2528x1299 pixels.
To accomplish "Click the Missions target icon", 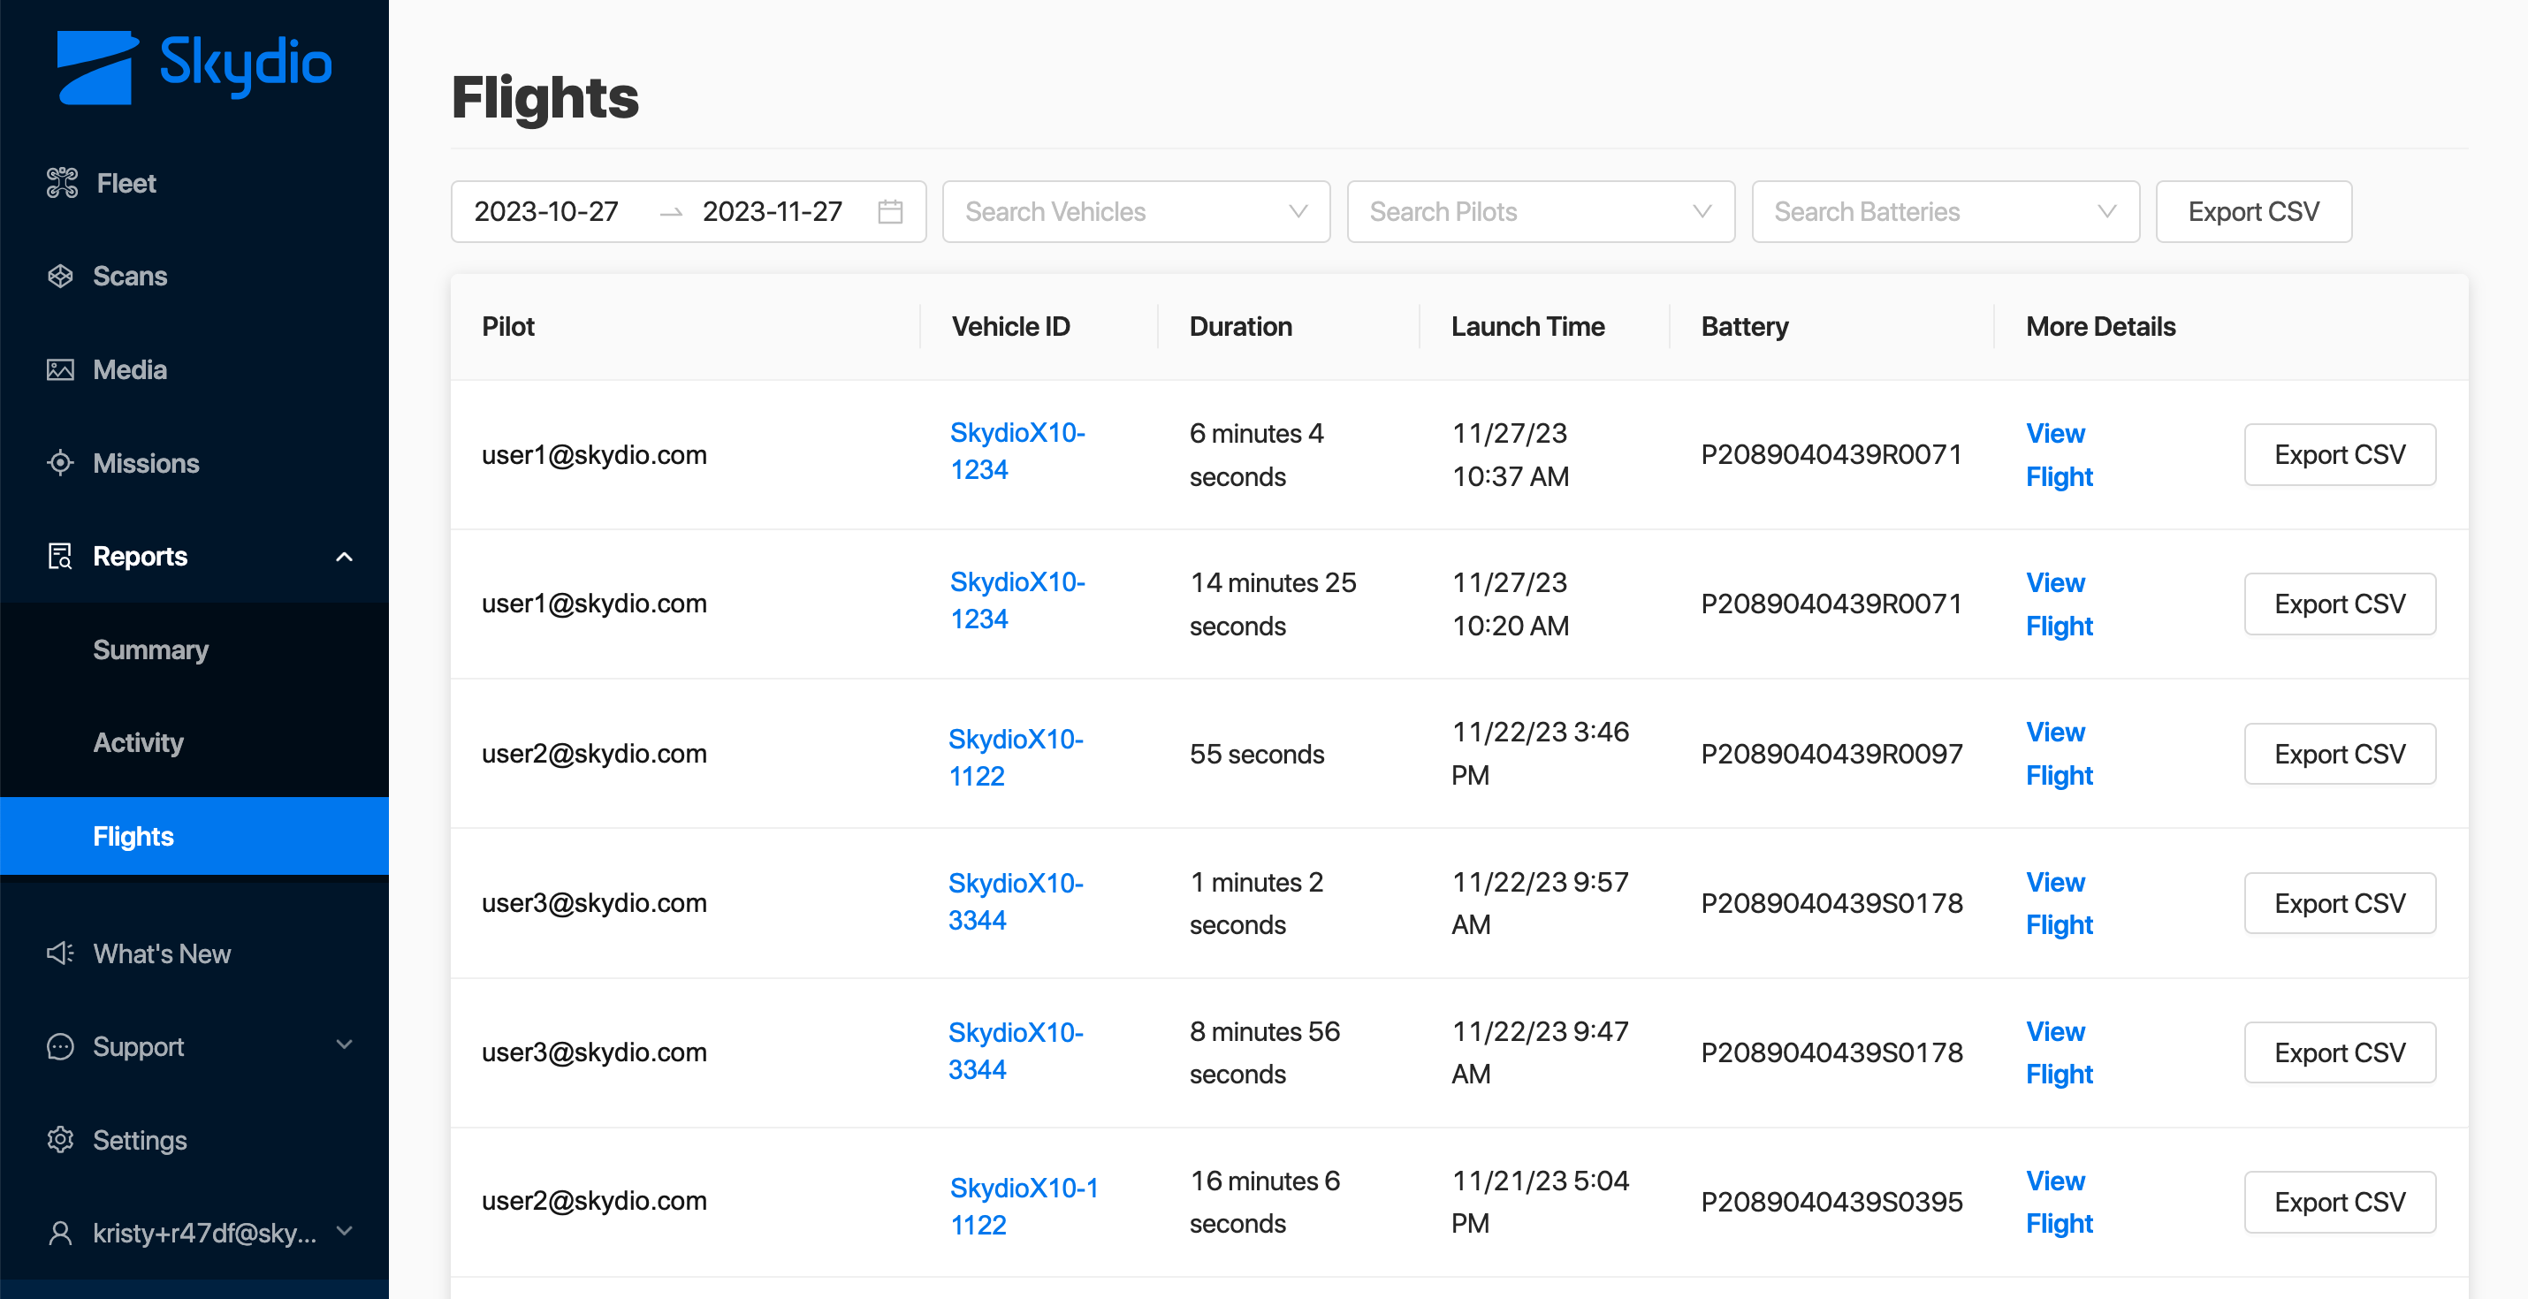I will tap(60, 463).
